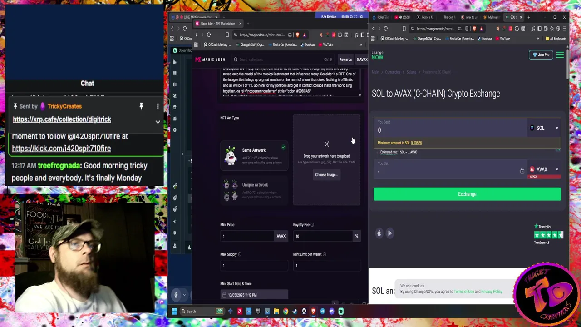Open Brave Shields icon in Magic Eden window
The image size is (581, 327).
tap(297, 35)
